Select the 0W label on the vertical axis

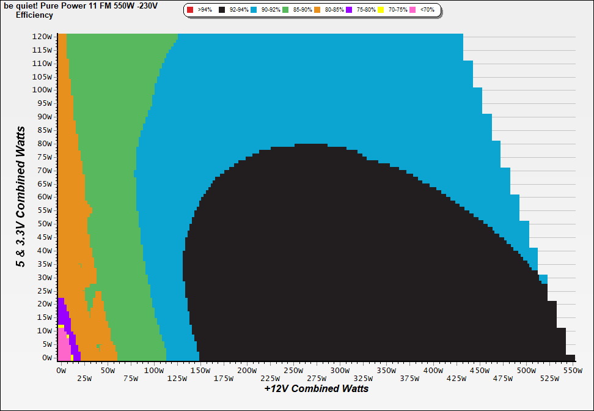(x=46, y=357)
